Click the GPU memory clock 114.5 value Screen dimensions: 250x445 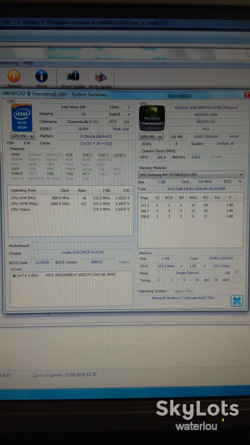[x=196, y=157]
